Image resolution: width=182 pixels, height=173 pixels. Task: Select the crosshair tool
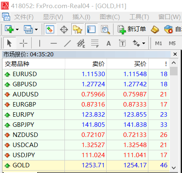point(24,43)
